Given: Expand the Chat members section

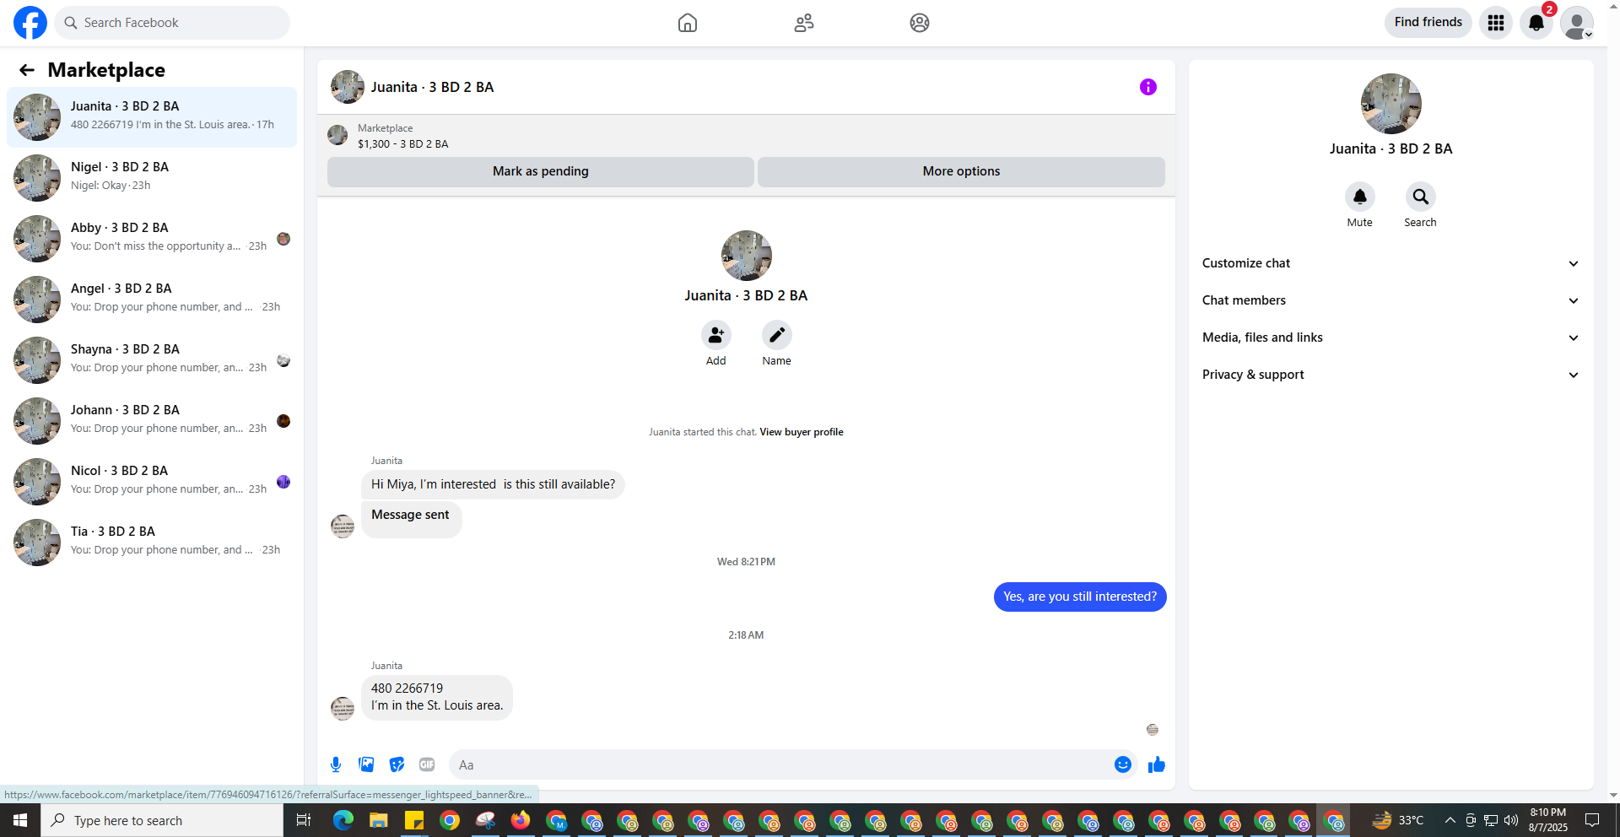Looking at the screenshot, I should [x=1391, y=300].
